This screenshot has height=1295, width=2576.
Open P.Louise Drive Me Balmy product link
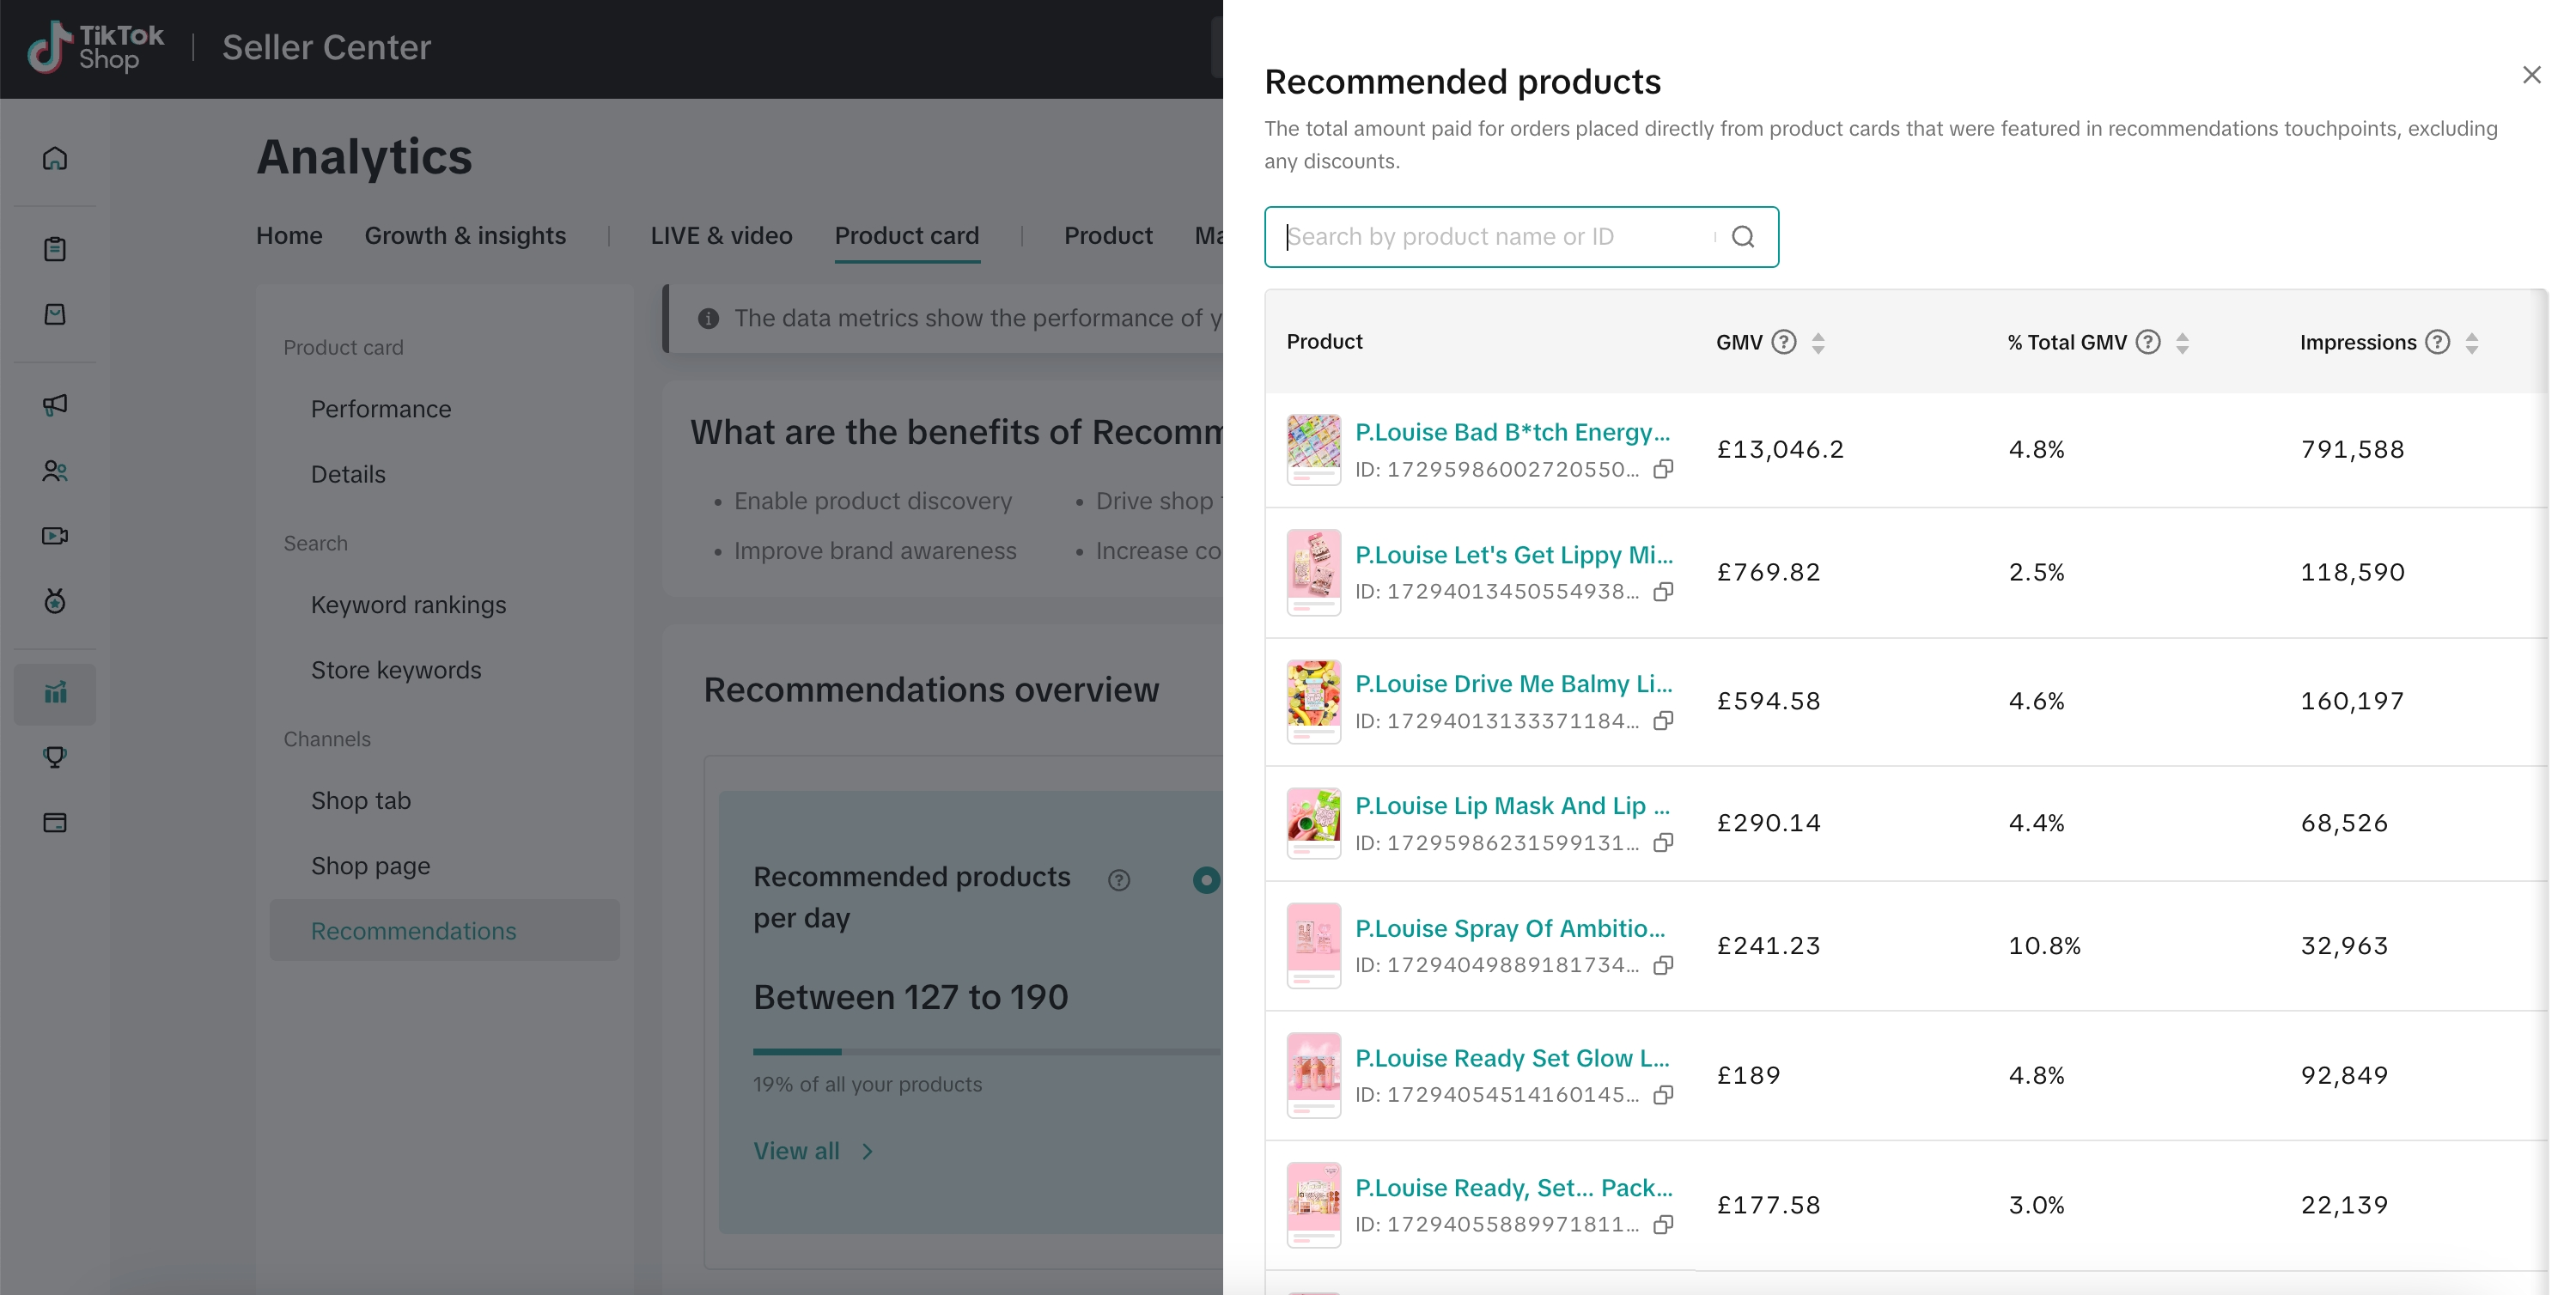[1512, 684]
